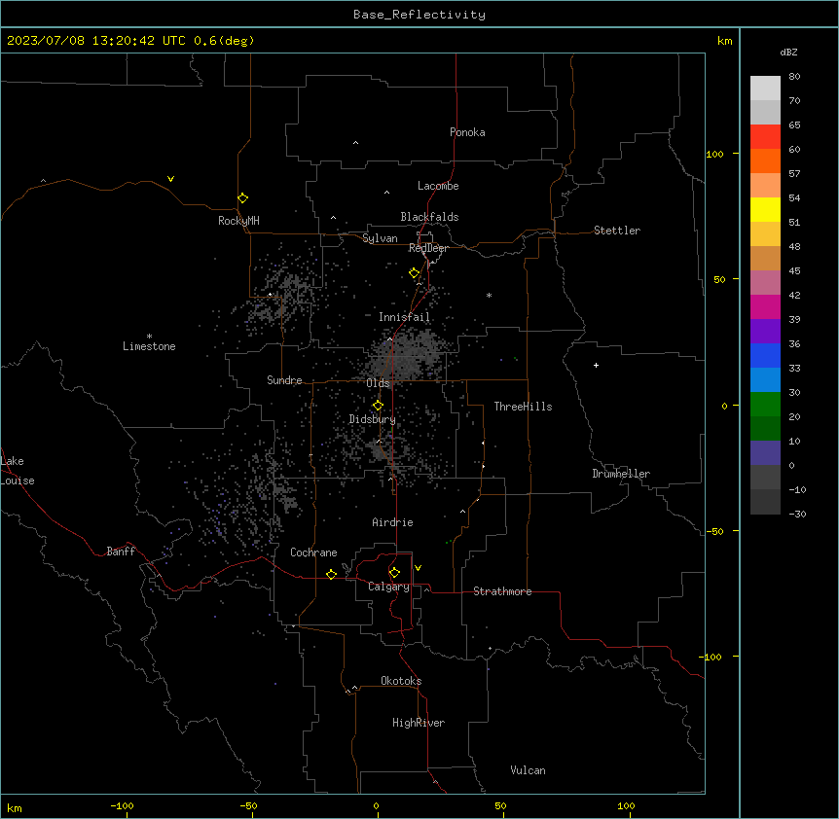Click the 50 tick on the horizontal axis
839x819 pixels.
tap(501, 805)
